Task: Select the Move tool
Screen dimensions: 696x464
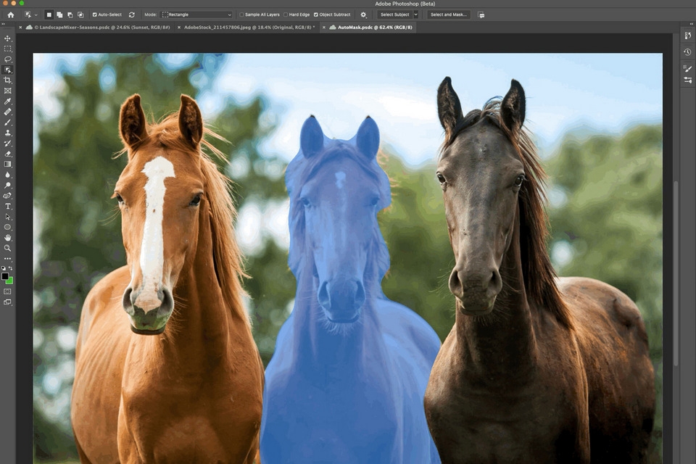Action: (8, 38)
